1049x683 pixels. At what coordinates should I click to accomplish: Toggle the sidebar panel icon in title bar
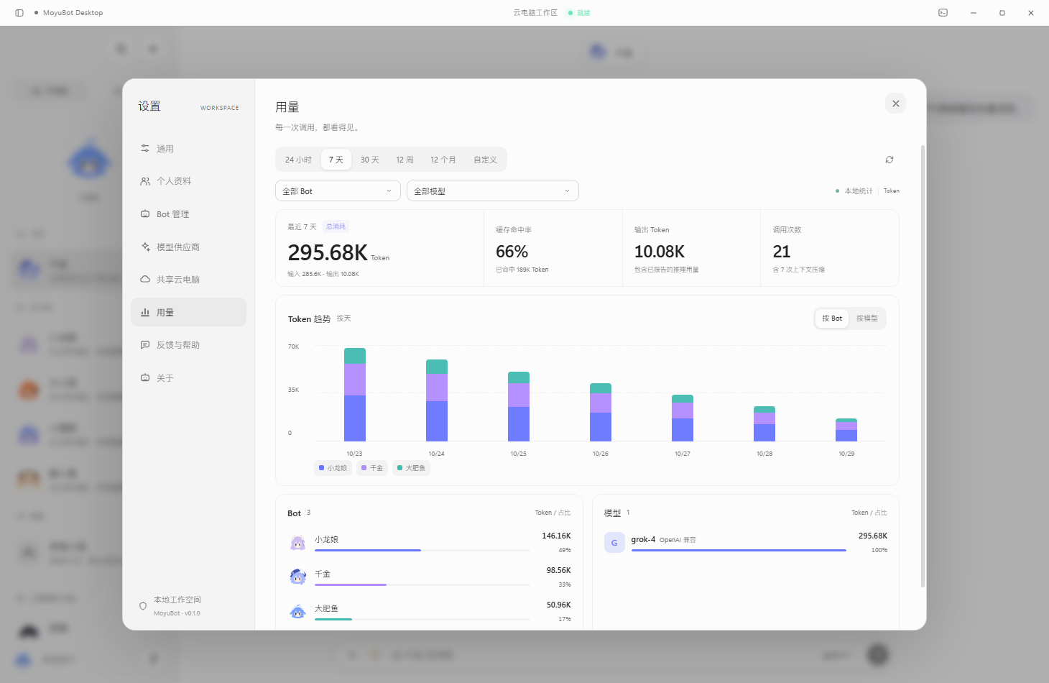(x=19, y=13)
